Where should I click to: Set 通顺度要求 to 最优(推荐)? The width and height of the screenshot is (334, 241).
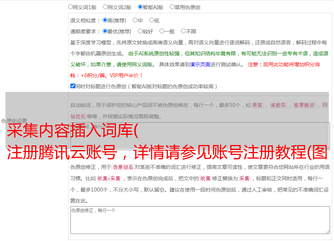pyautogui.click(x=105, y=31)
